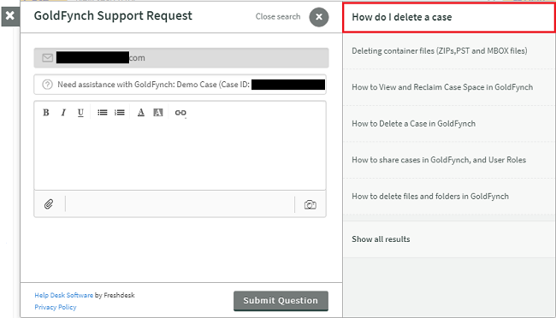Open the Privacy Policy link

pos(56,307)
